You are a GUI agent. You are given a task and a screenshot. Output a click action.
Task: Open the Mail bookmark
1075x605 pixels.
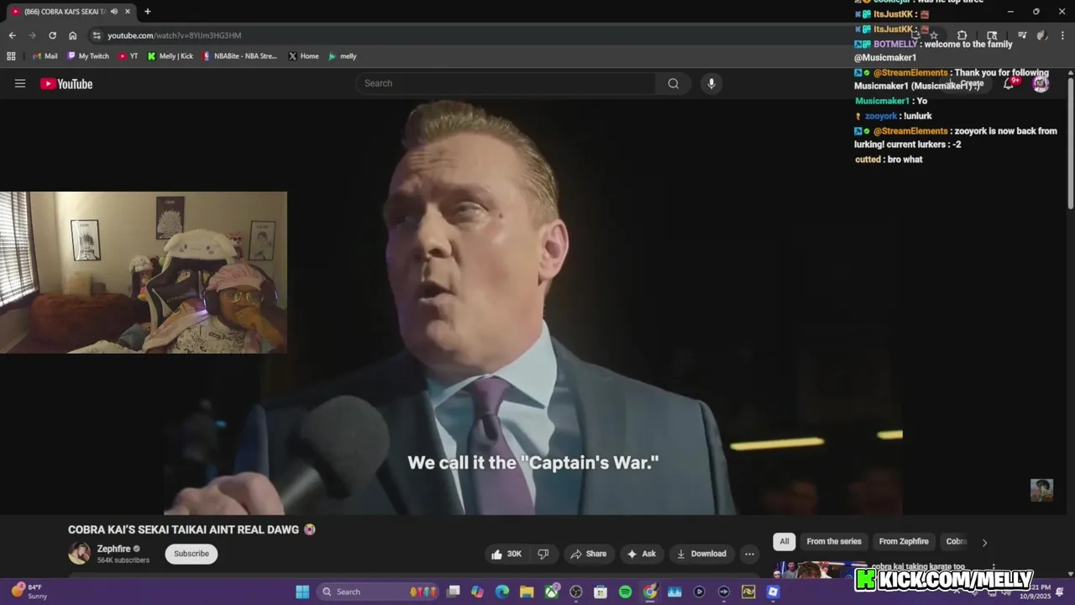45,56
